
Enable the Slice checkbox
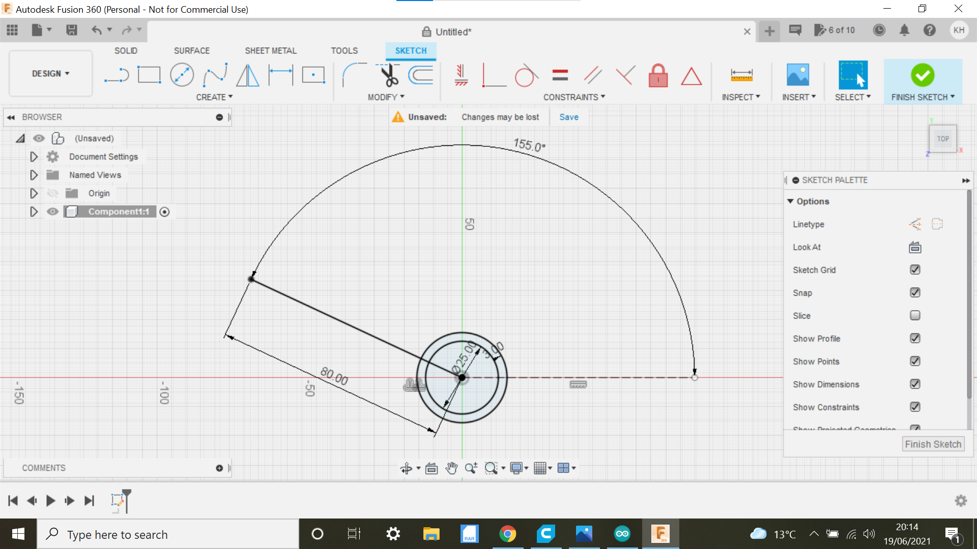tap(915, 315)
